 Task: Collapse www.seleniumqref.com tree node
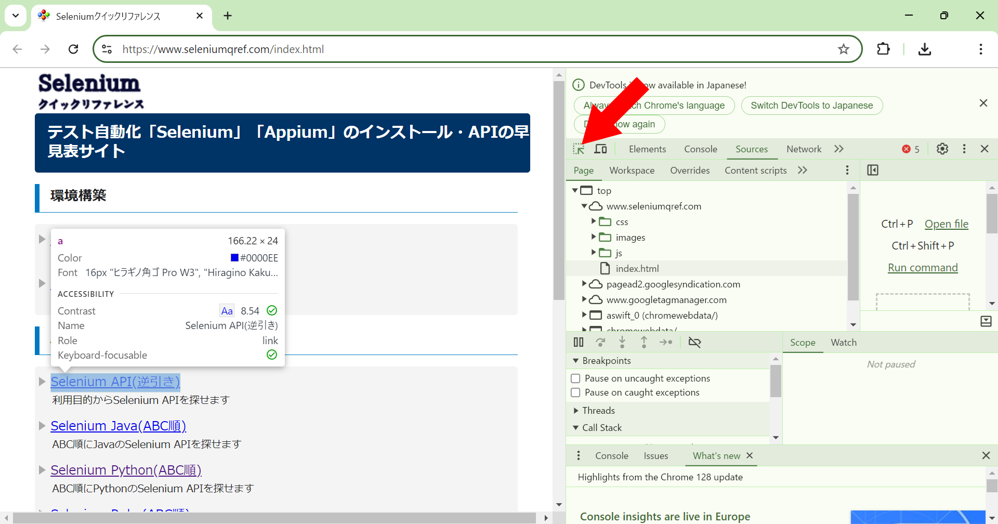point(585,206)
